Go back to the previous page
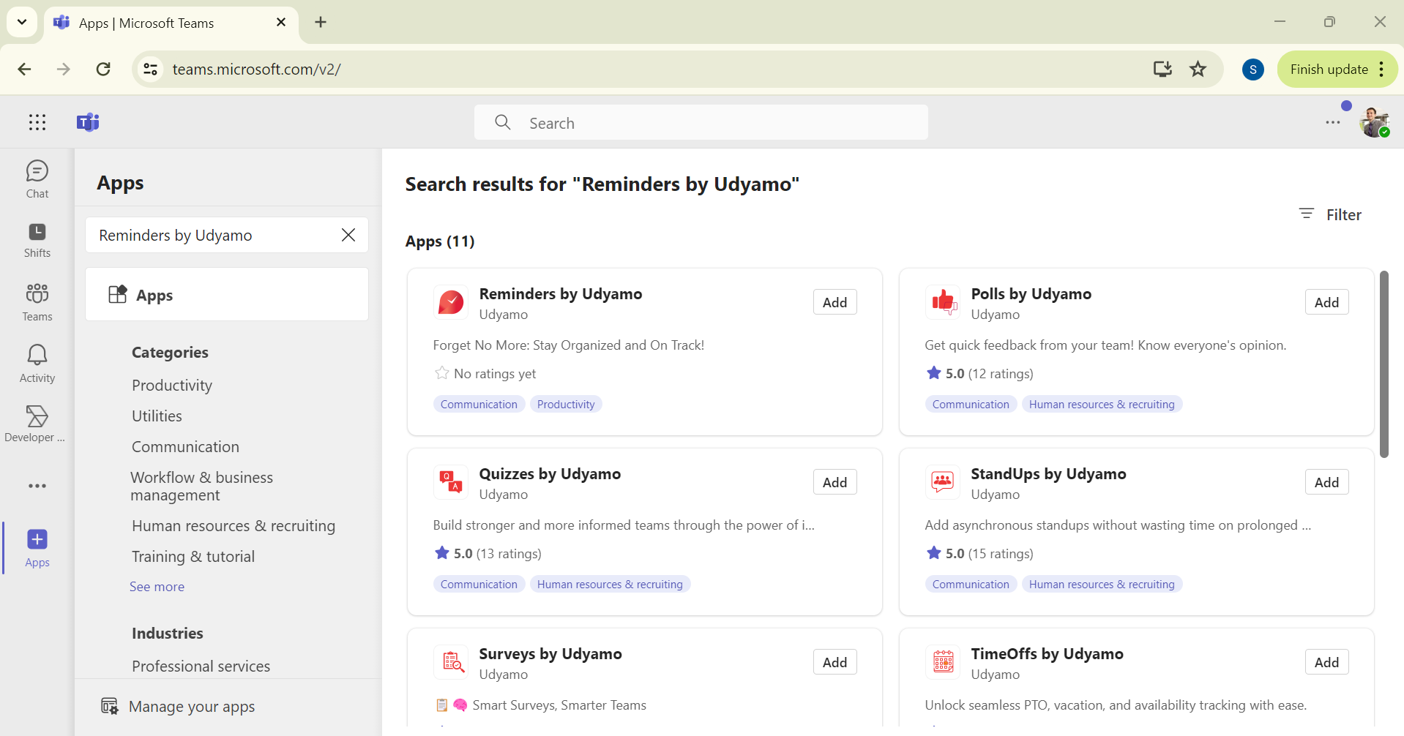This screenshot has height=736, width=1404. pyautogui.click(x=24, y=70)
